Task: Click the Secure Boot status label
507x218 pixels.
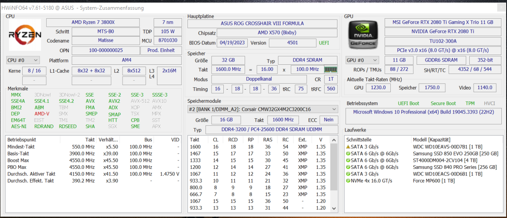Action: click(444, 103)
